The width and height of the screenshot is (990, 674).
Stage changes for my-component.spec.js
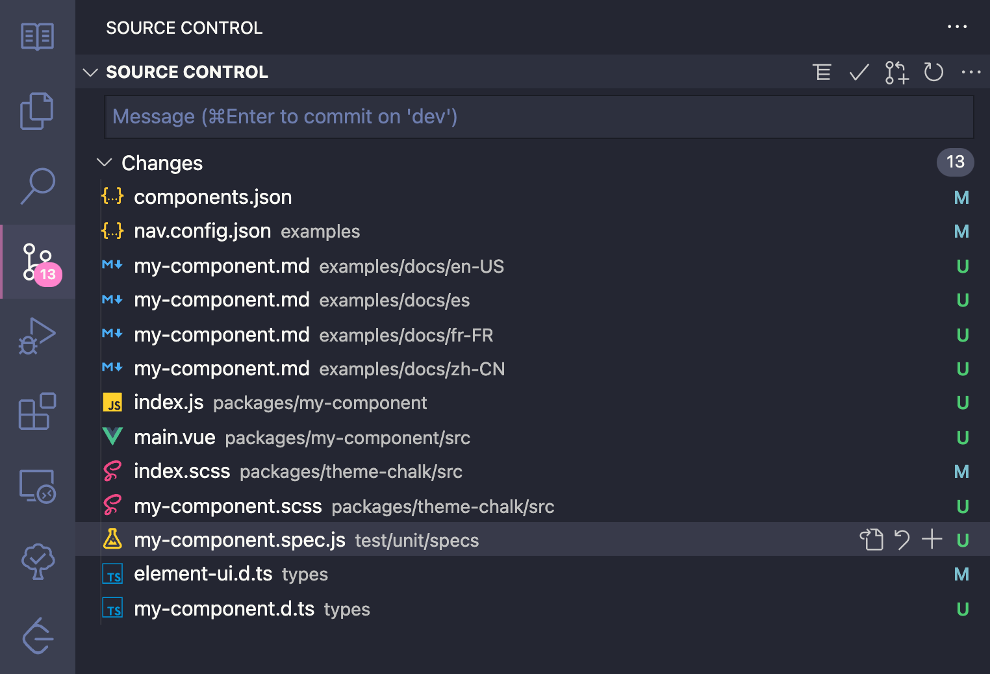[x=932, y=540]
